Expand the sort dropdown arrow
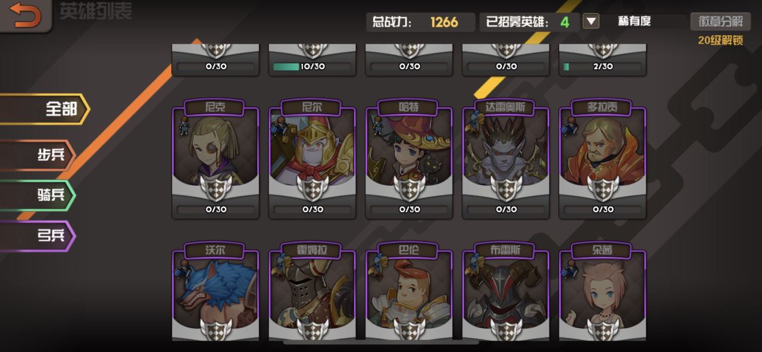Screen dimensions: 762x352 click(x=591, y=22)
